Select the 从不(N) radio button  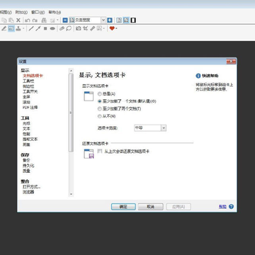[x=100, y=116]
